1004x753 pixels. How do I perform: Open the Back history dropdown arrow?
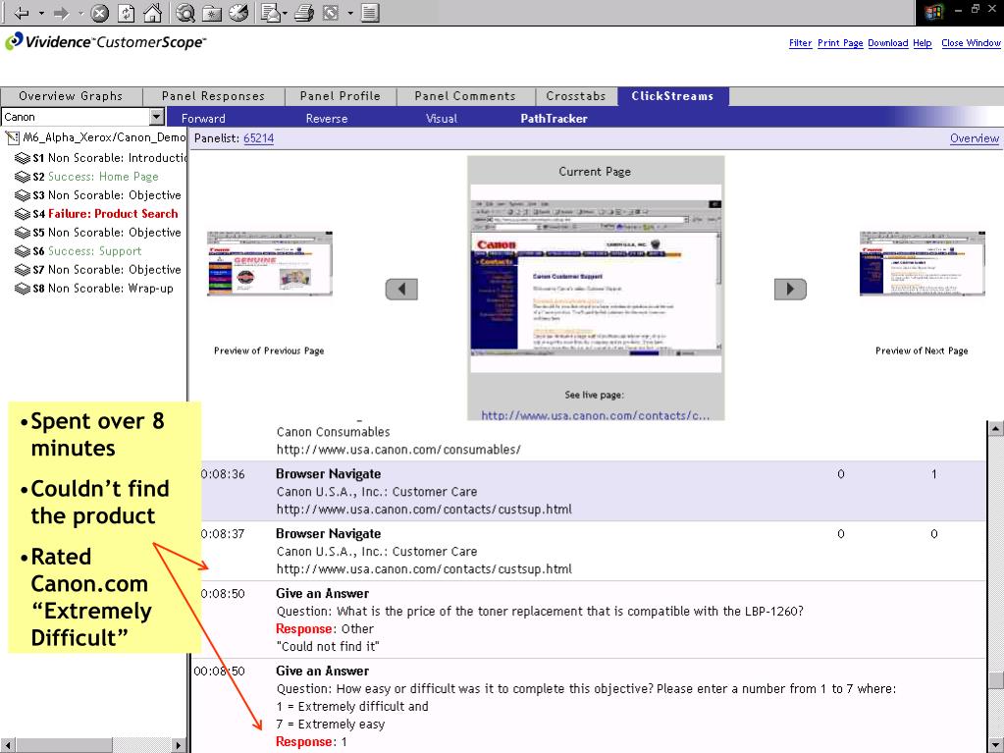coord(41,13)
